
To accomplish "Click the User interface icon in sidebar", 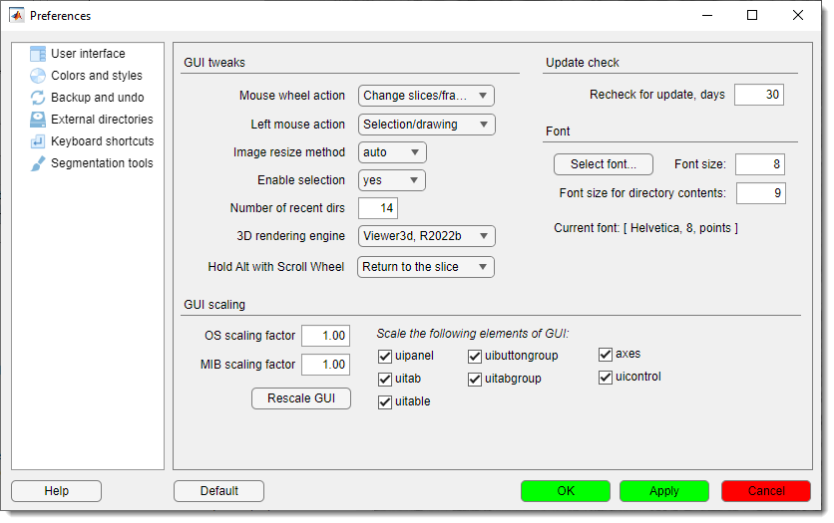I will click(x=38, y=54).
